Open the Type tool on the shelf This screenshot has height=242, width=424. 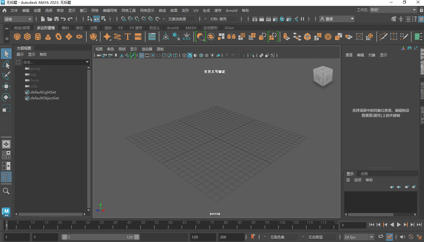128,37
